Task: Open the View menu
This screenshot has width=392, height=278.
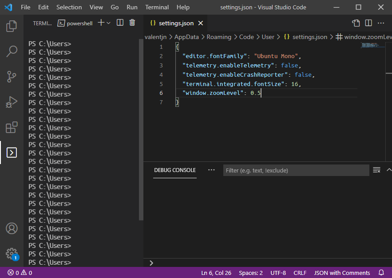Action: click(x=96, y=7)
